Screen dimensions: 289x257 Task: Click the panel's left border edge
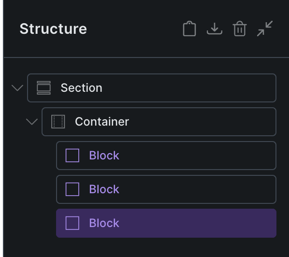pyautogui.click(x=3, y=128)
